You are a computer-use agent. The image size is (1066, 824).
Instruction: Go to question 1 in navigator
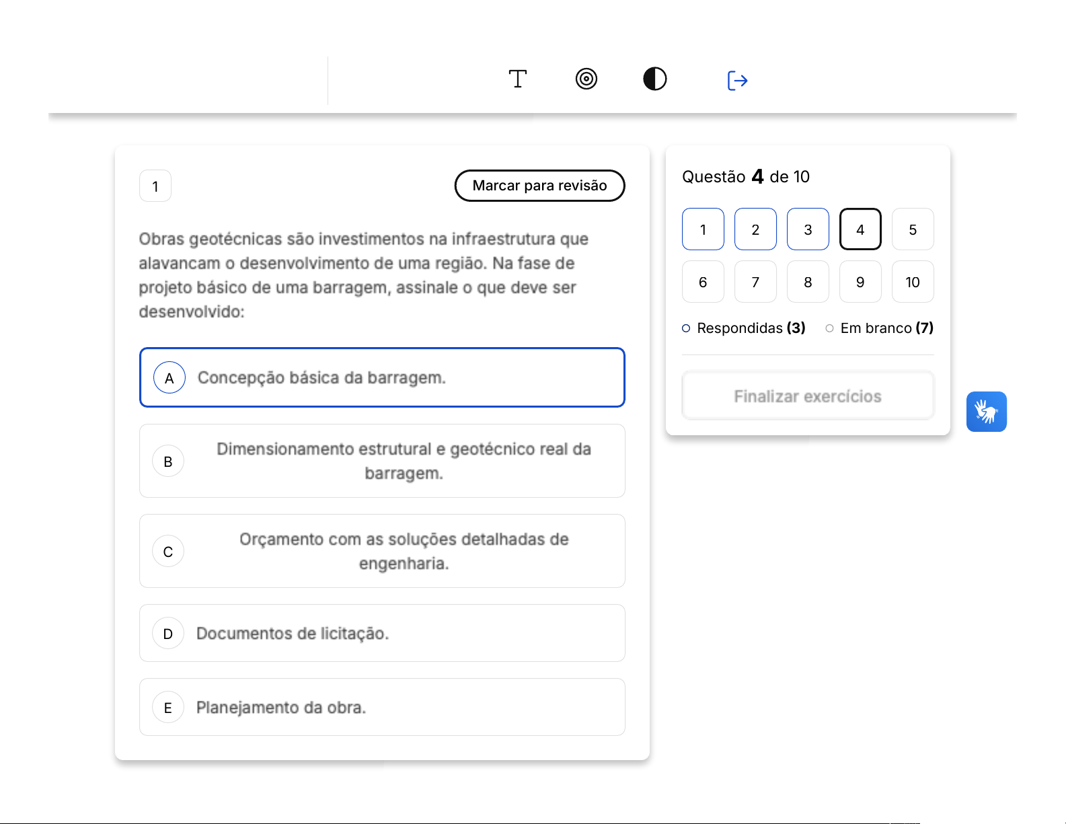click(x=703, y=229)
